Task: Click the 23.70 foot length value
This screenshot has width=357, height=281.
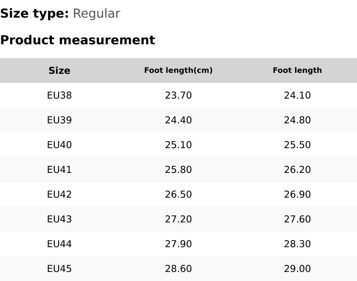Action: (178, 95)
